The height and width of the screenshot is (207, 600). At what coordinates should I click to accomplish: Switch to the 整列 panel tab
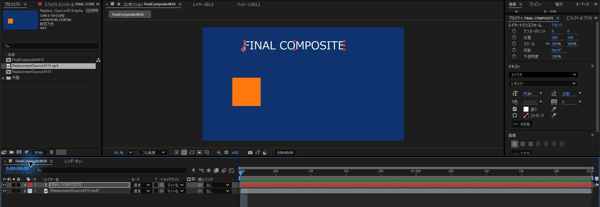tap(559, 4)
